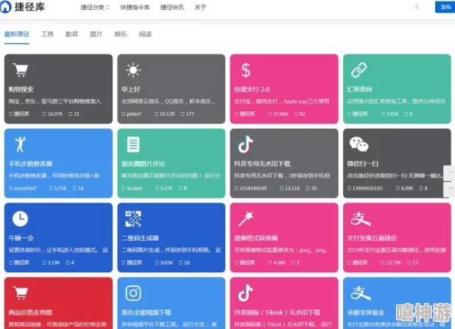Switch to the 影音 tab
This screenshot has width=455, height=329.
coord(72,35)
